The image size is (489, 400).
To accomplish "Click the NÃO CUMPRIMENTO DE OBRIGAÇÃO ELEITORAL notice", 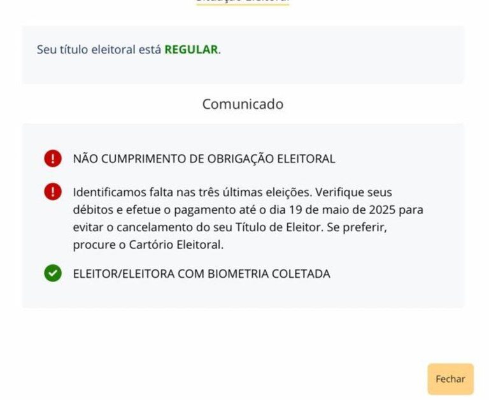I will click(204, 159).
